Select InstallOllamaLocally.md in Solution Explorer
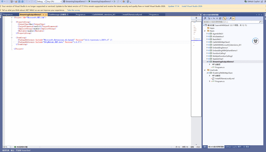The width and height of the screenshot is (266, 152). 224,78
